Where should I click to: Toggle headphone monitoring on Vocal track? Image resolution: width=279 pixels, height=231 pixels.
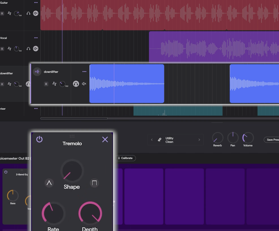[x=28, y=49]
